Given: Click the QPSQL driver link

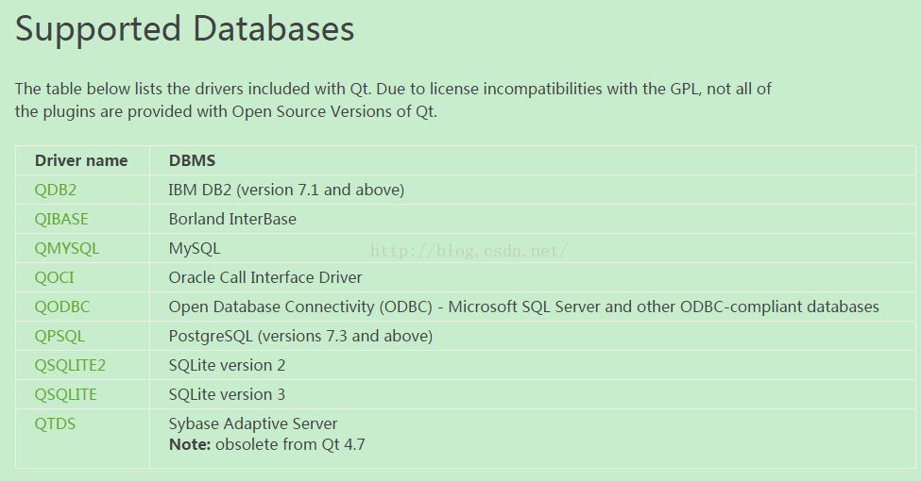Looking at the screenshot, I should [60, 336].
